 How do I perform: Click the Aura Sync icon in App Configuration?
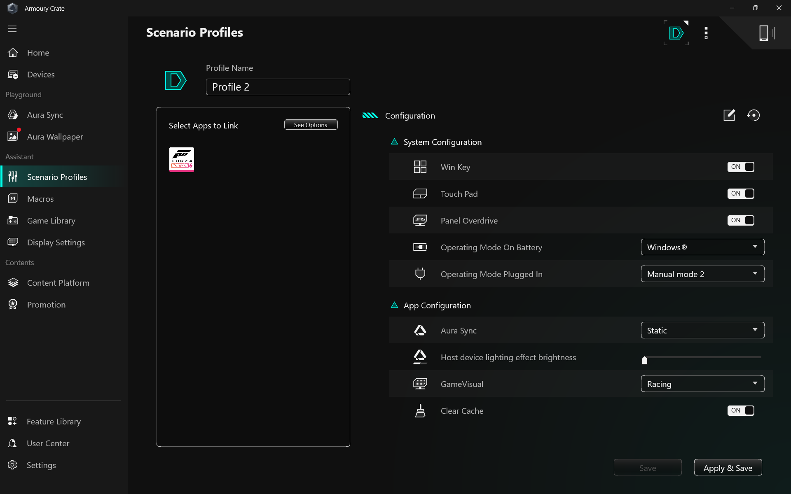pos(420,330)
